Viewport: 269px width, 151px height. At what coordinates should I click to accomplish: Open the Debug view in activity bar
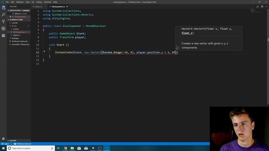pyautogui.click(x=3, y=29)
